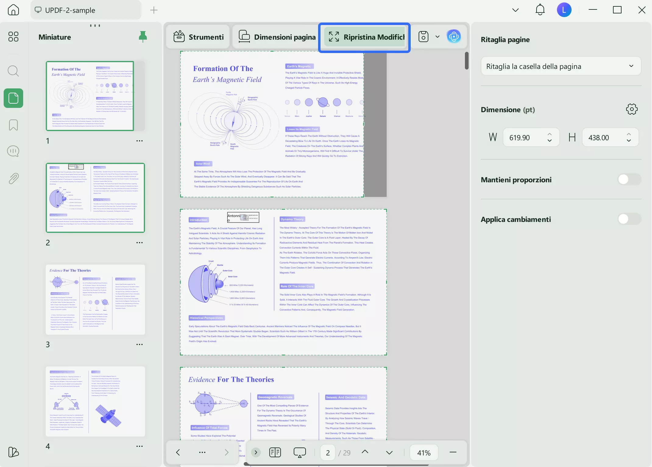
Task: Expand the save options dropdown arrow
Action: [438, 37]
